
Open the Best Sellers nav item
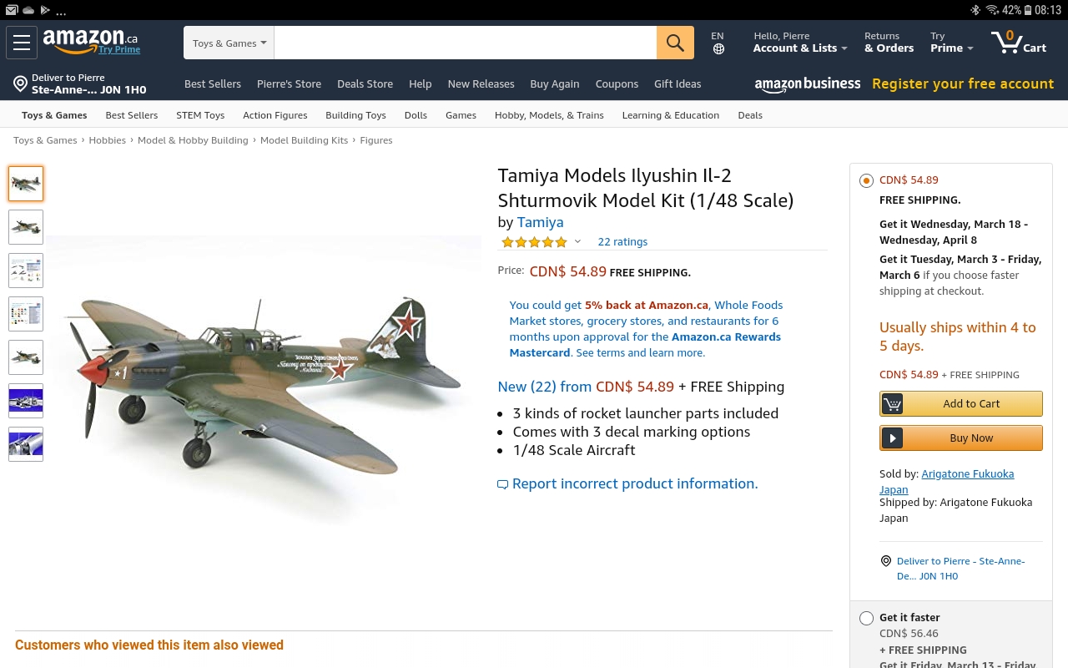click(x=213, y=83)
